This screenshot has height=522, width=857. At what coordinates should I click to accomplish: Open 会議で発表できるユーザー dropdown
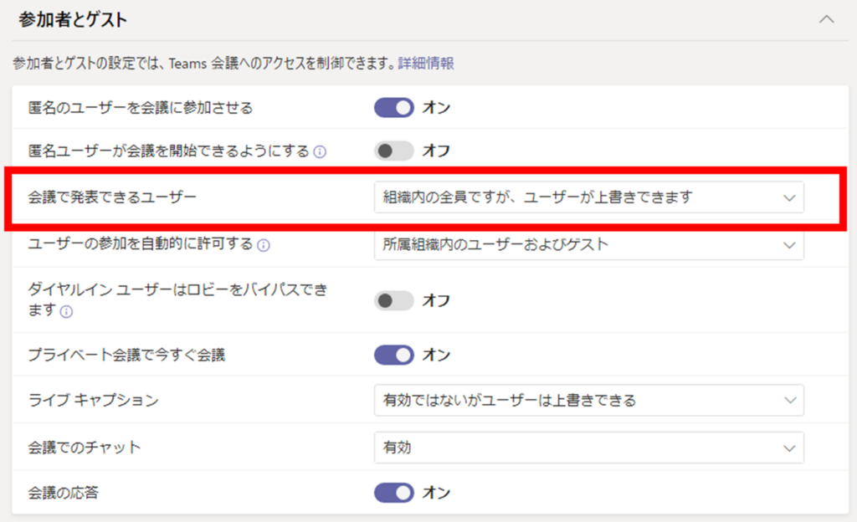click(x=588, y=197)
